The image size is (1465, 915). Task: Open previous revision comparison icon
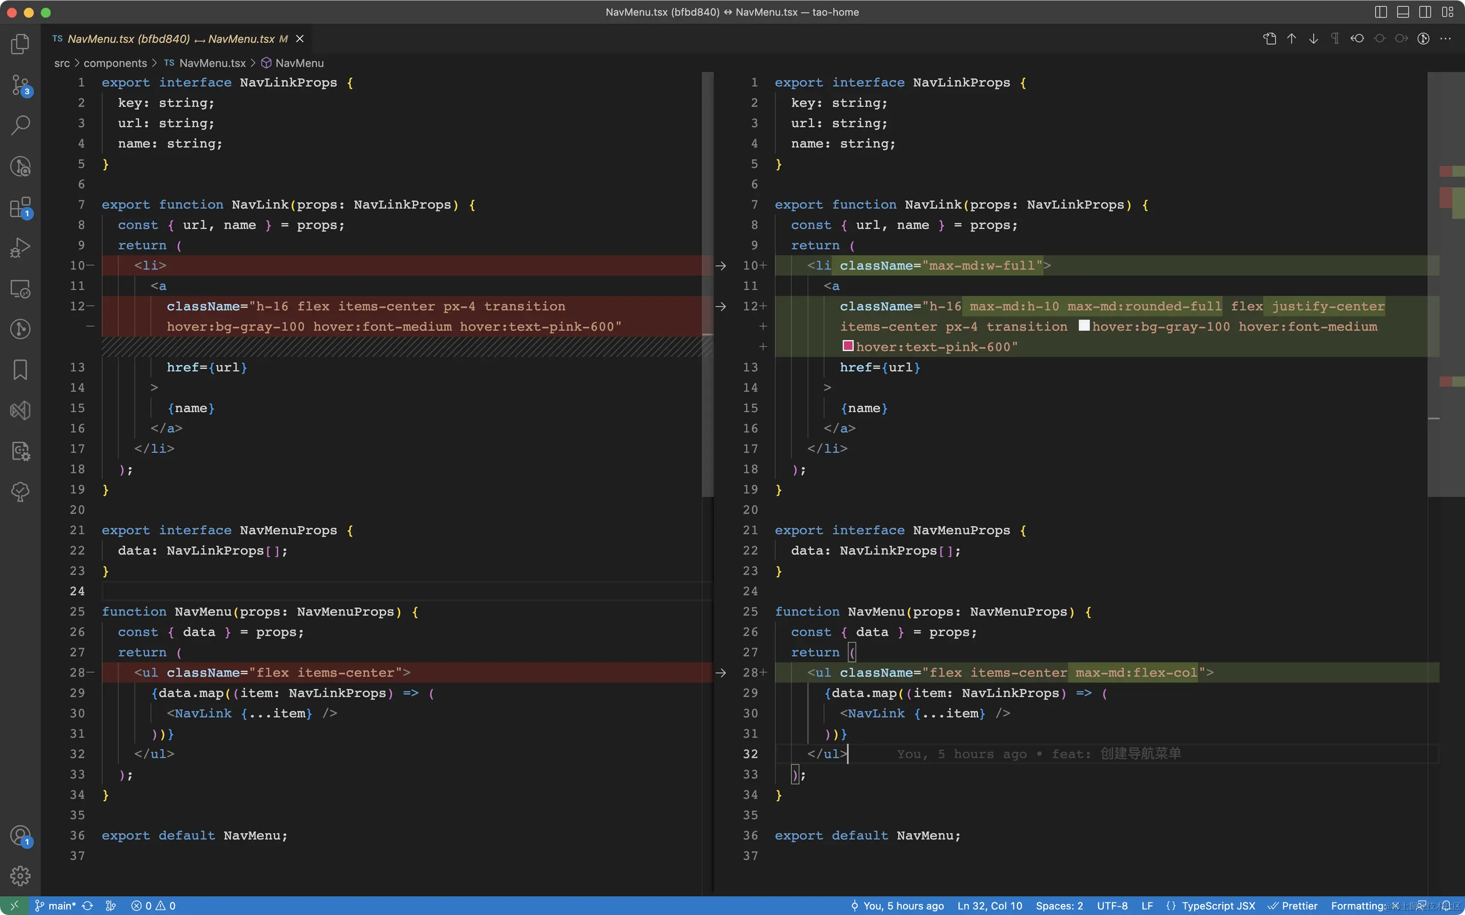tap(1357, 39)
